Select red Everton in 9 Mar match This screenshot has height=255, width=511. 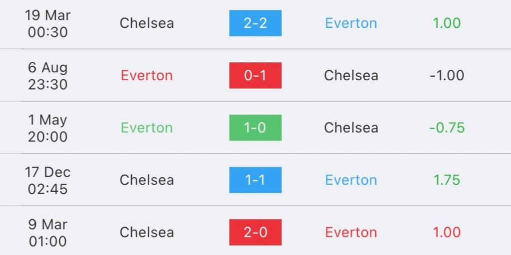pos(351,232)
